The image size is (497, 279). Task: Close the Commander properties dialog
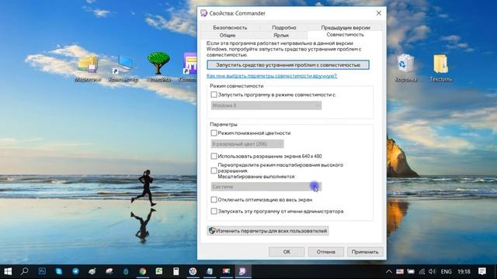coord(378,13)
